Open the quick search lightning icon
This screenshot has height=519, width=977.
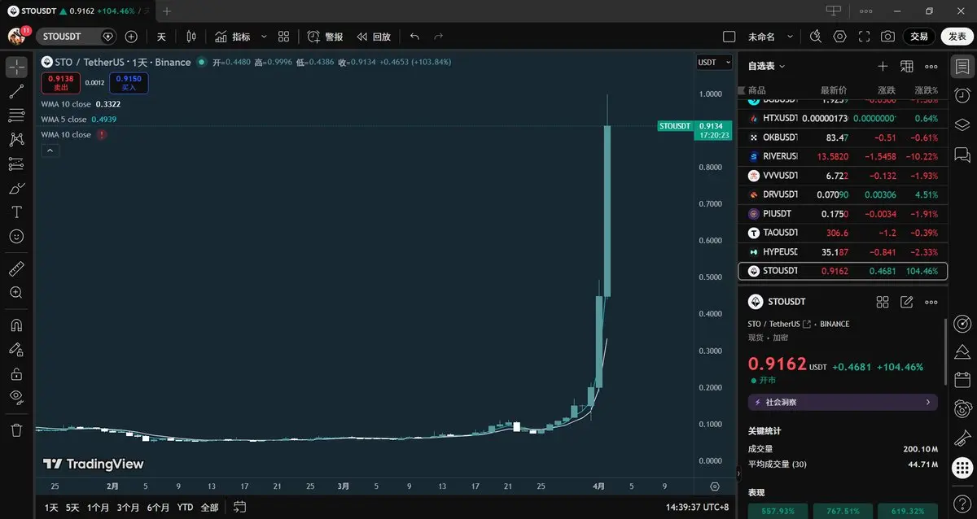click(x=816, y=37)
